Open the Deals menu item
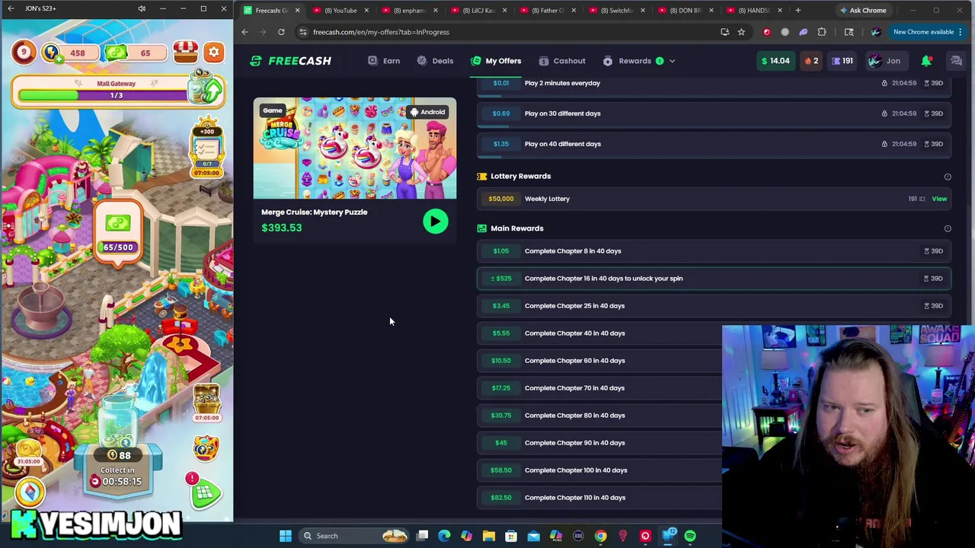Screen dimensions: 975x548 click(x=435, y=61)
